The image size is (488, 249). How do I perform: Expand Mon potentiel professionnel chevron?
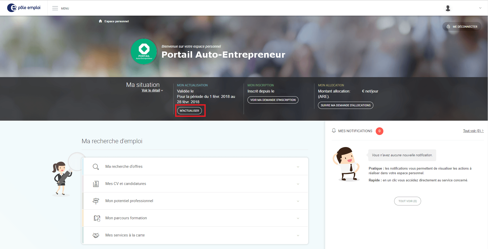pos(298,201)
